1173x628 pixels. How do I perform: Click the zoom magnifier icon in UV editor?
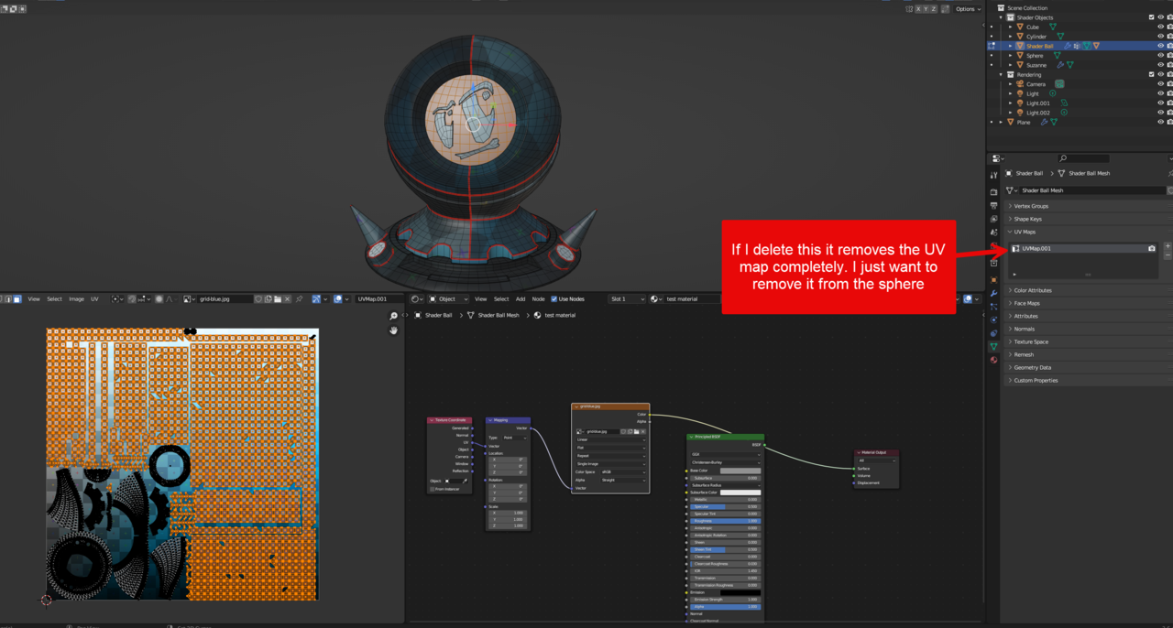[393, 316]
